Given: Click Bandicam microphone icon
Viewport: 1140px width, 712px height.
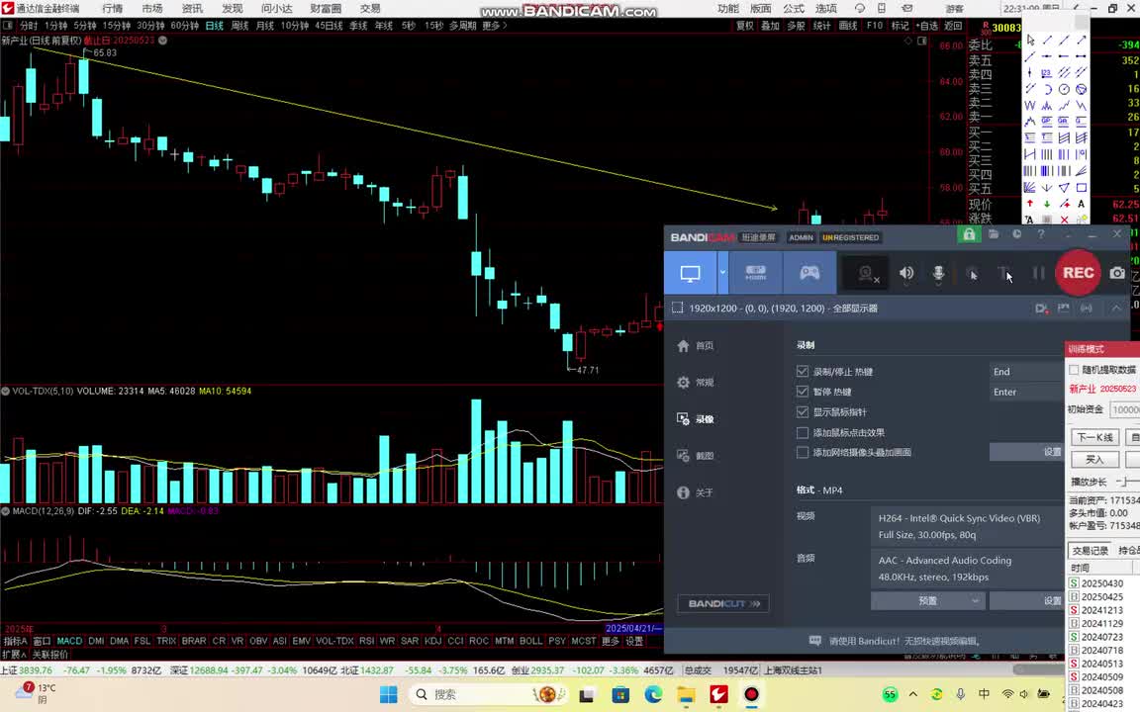Looking at the screenshot, I should [x=938, y=273].
